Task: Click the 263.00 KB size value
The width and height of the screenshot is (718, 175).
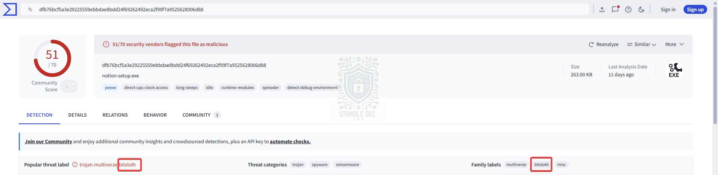Action: click(581, 75)
